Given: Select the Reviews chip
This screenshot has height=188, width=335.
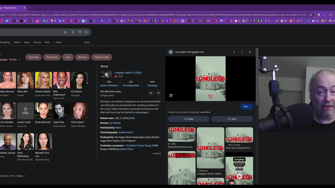Looking at the screenshot, I should pyautogui.click(x=82, y=57).
